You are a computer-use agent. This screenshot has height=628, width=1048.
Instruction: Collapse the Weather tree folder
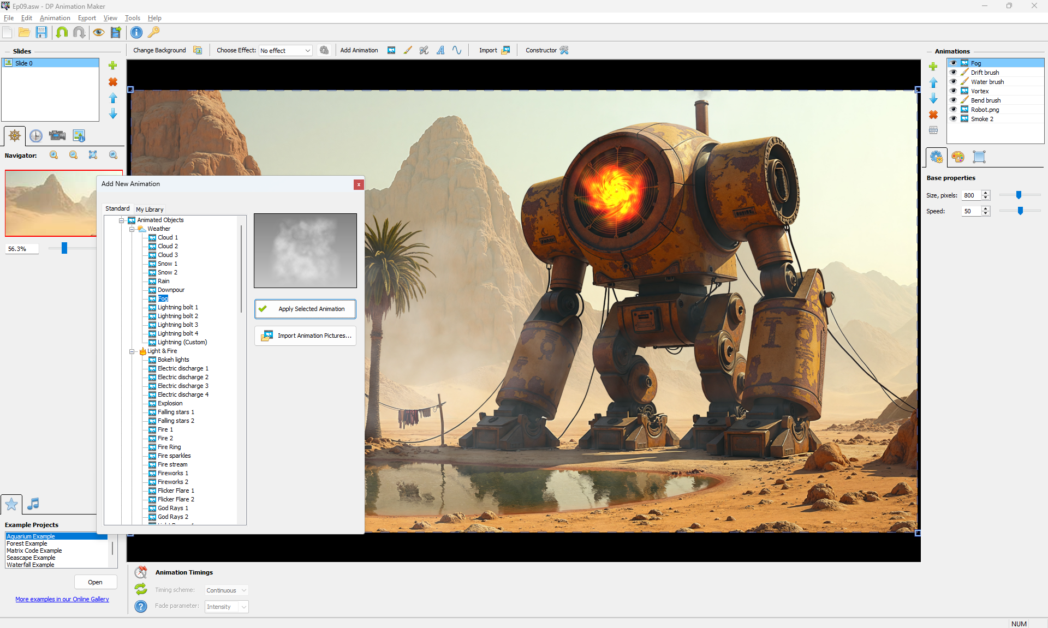[x=132, y=229]
